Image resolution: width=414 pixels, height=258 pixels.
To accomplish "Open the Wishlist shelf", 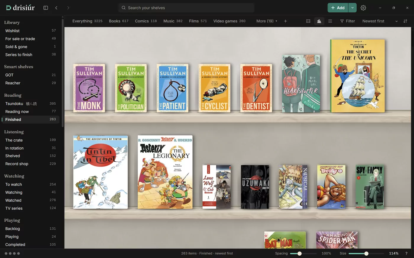I will click(x=30, y=31).
